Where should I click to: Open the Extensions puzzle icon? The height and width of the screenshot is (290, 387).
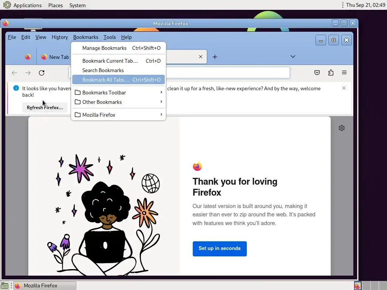tap(331, 72)
